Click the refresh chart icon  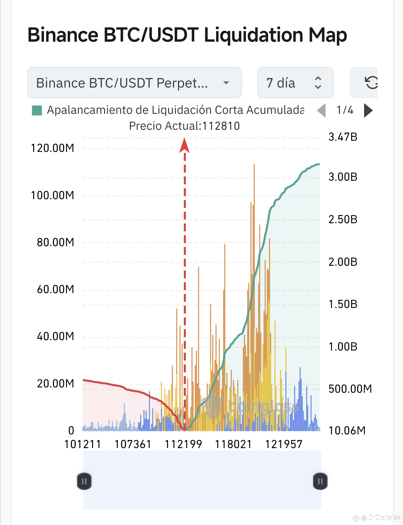click(371, 83)
